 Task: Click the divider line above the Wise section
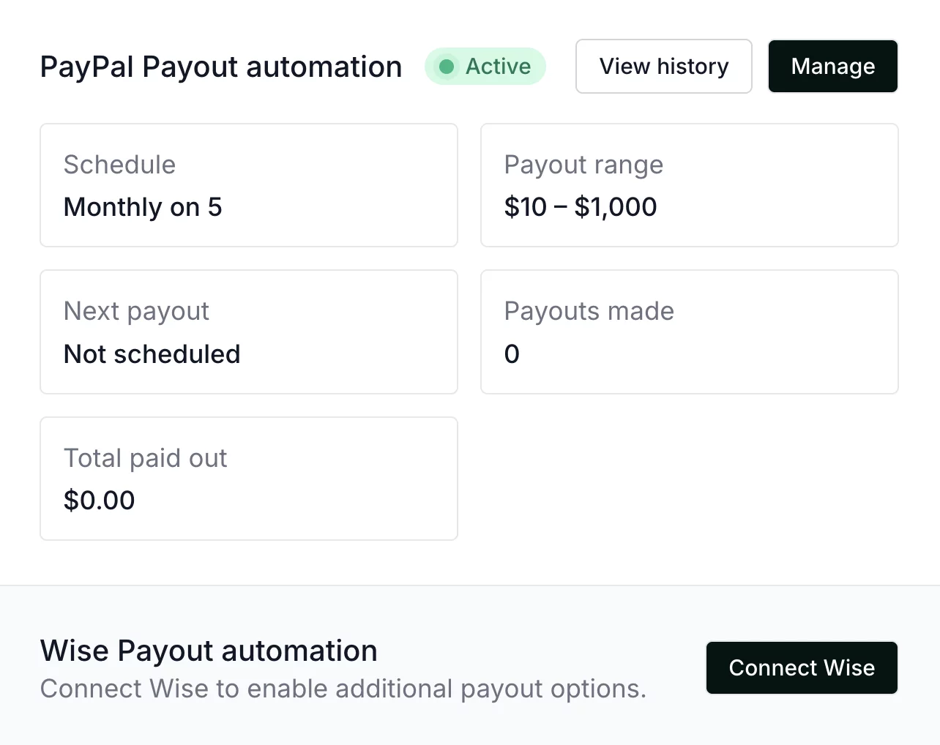pos(470,585)
